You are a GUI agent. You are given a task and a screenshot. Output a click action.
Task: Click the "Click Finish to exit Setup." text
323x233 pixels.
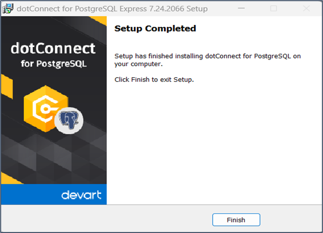(x=154, y=80)
